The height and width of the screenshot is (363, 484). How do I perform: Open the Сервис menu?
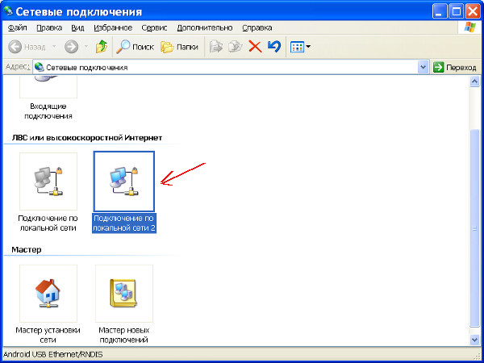click(154, 27)
